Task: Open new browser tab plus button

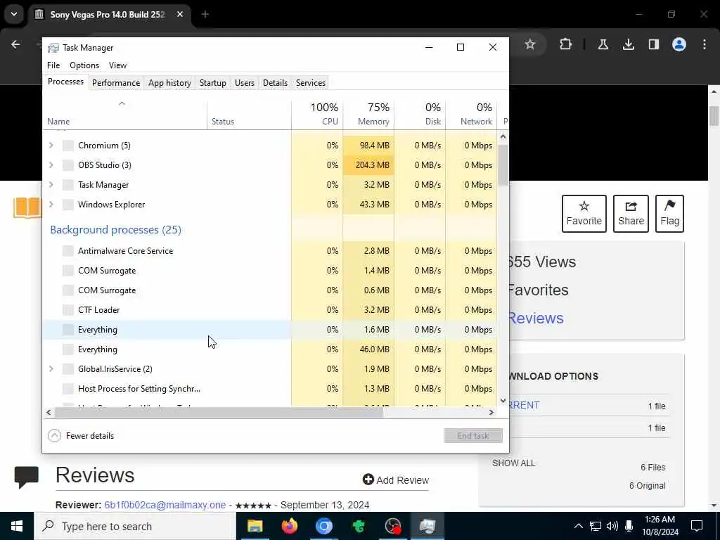Action: [205, 14]
